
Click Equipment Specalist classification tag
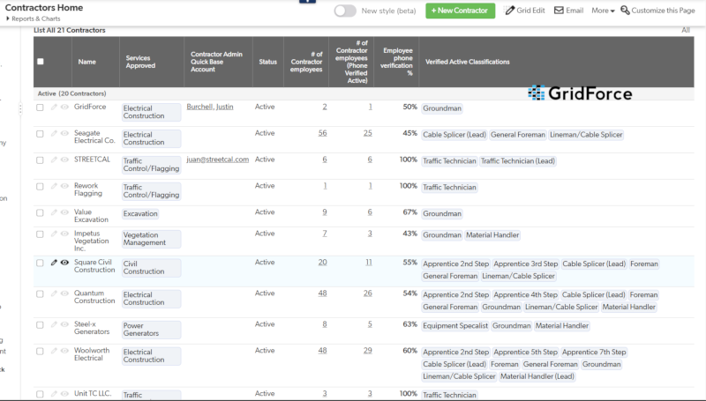[455, 325]
